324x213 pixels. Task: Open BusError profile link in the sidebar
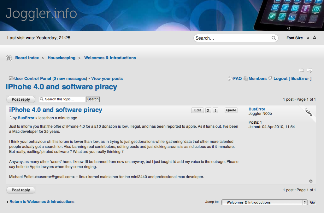tap(257, 109)
